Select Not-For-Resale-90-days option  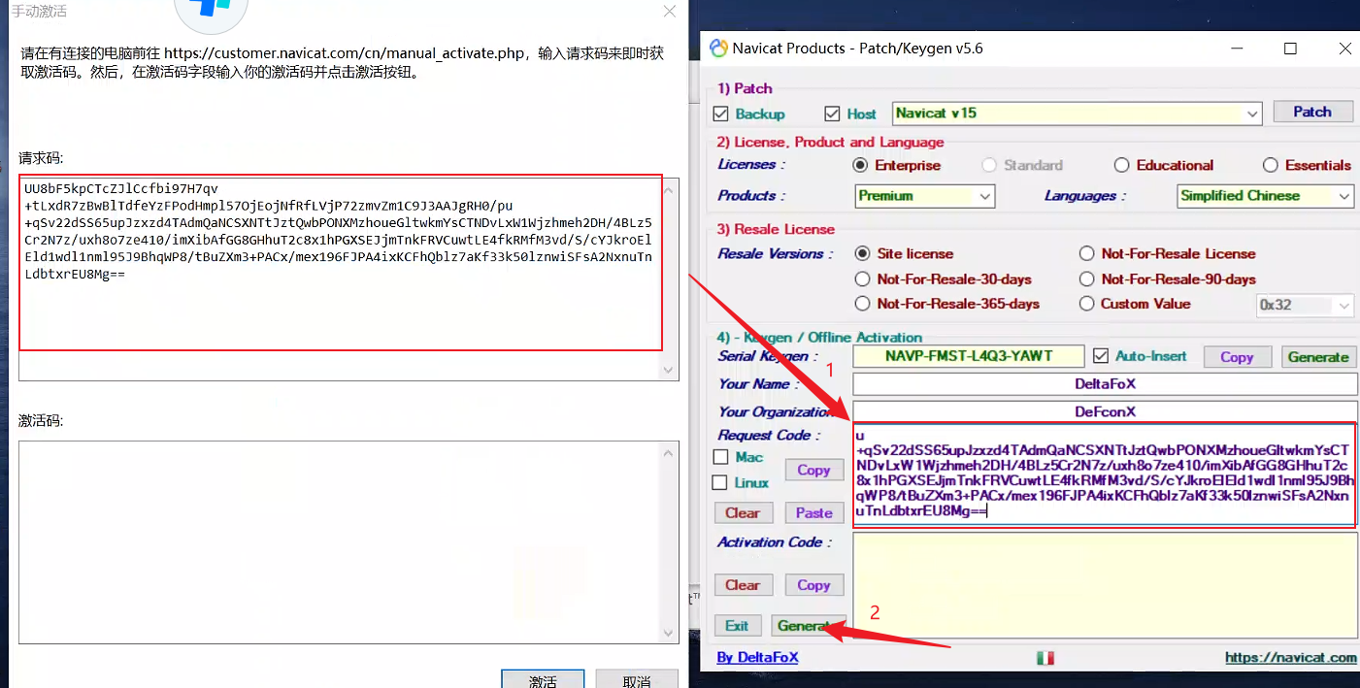pyautogui.click(x=1086, y=278)
